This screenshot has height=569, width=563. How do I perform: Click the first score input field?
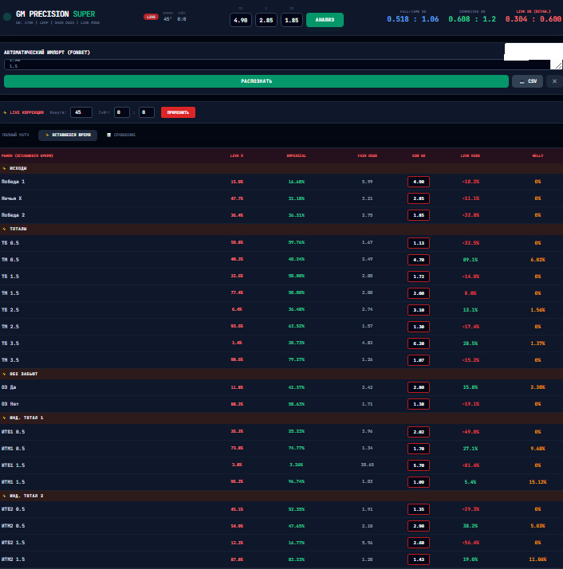tap(122, 112)
